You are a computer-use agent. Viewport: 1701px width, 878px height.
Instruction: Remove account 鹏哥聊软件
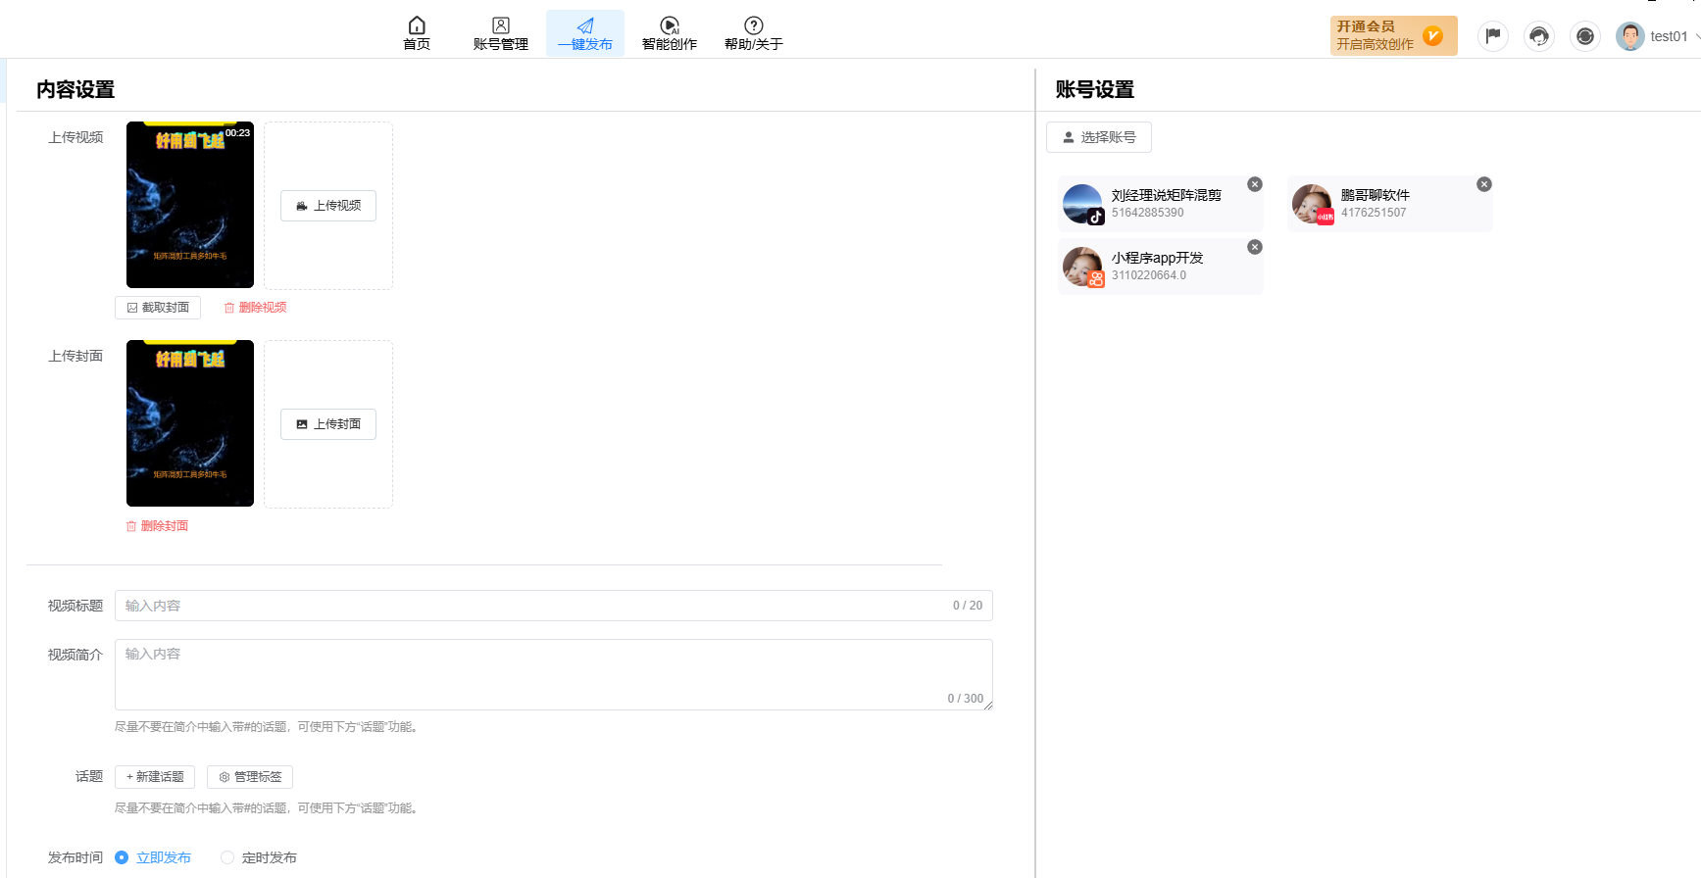point(1484,184)
